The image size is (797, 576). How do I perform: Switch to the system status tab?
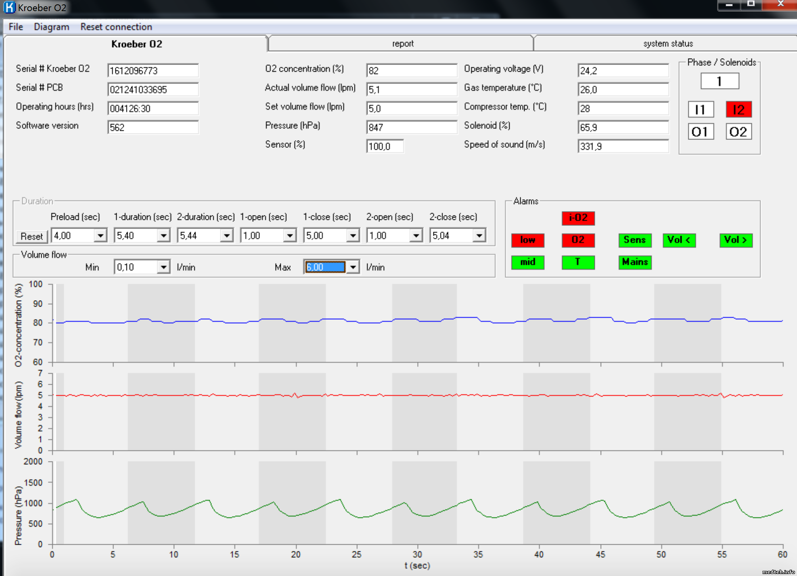tap(668, 44)
